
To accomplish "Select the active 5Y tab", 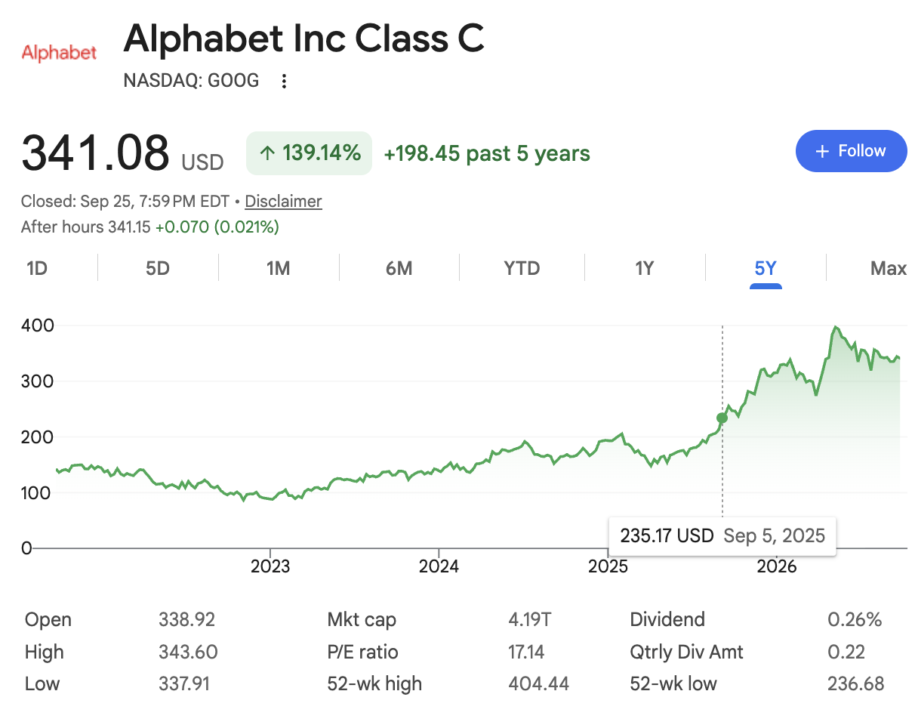I will pos(766,268).
